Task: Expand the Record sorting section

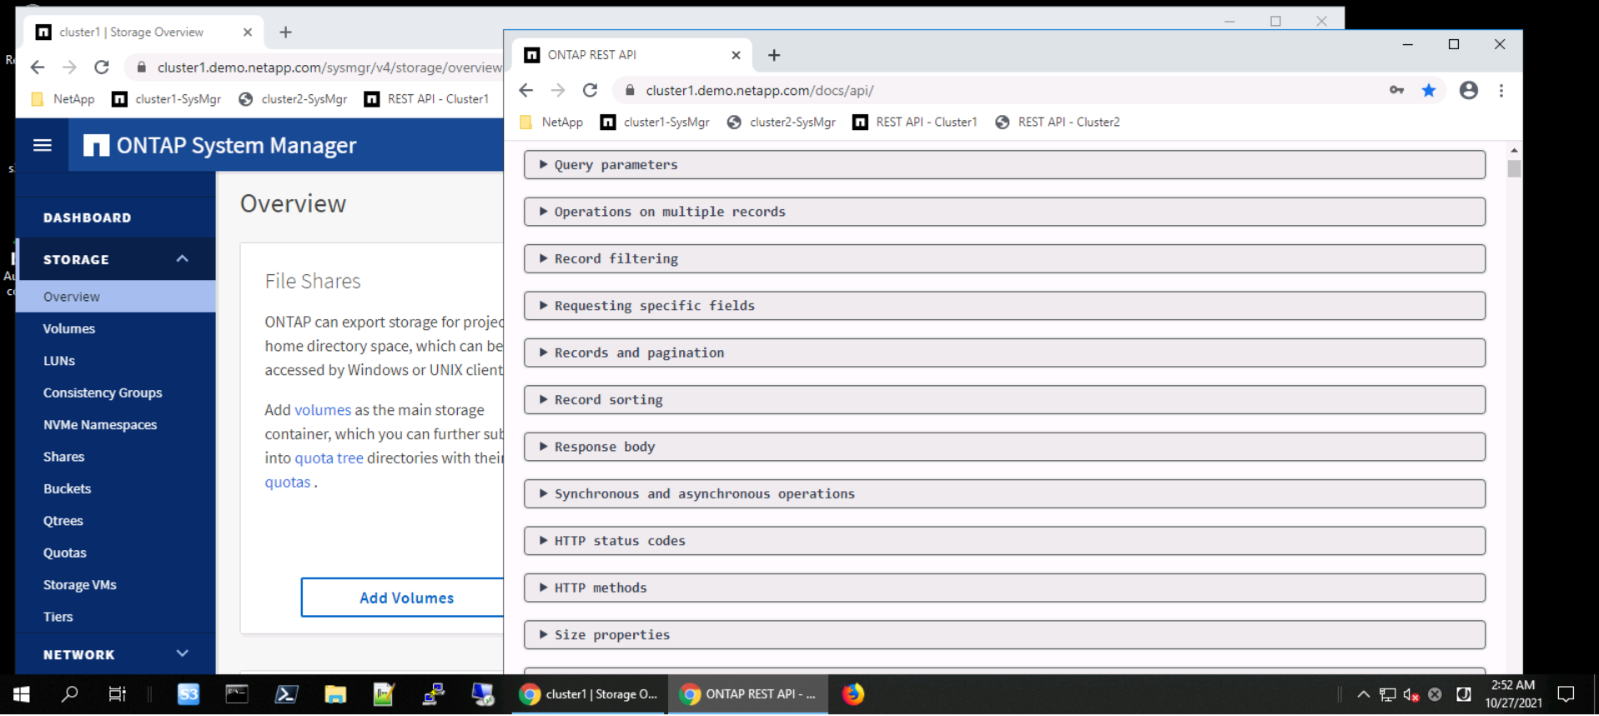Action: click(1004, 399)
